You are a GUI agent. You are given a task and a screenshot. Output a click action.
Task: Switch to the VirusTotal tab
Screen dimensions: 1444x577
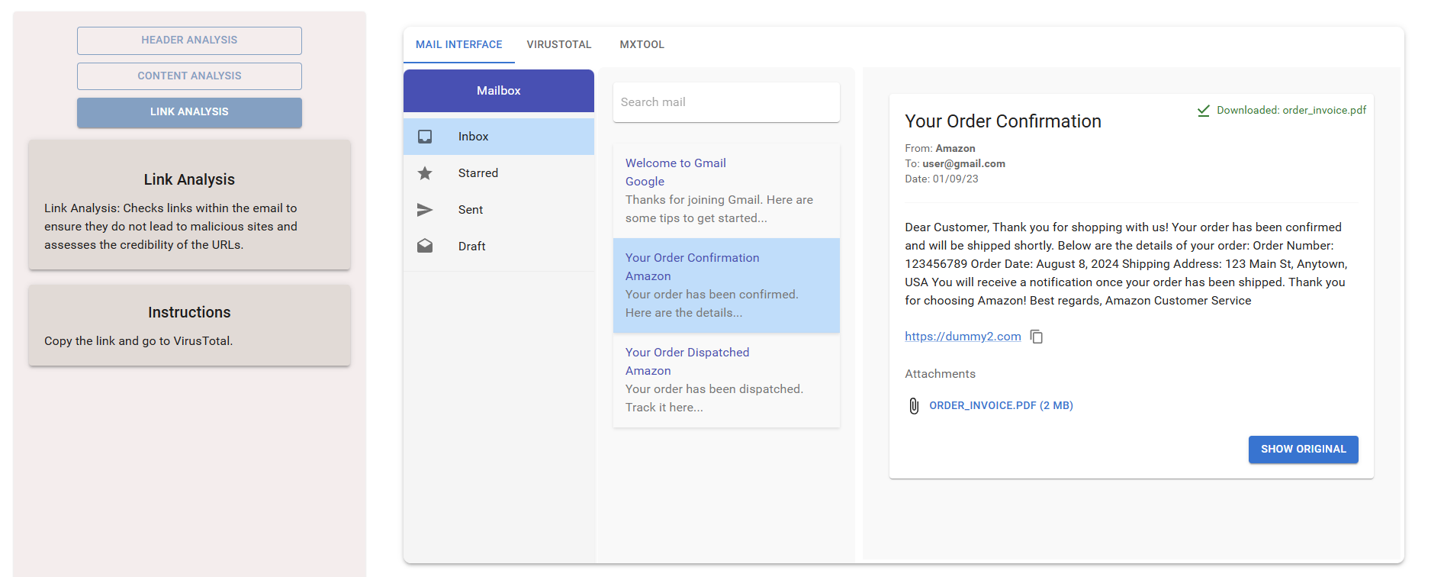point(558,44)
